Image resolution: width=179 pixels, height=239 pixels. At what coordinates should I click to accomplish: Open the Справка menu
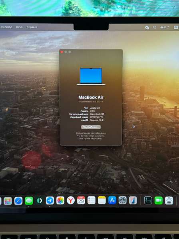pos(32,27)
